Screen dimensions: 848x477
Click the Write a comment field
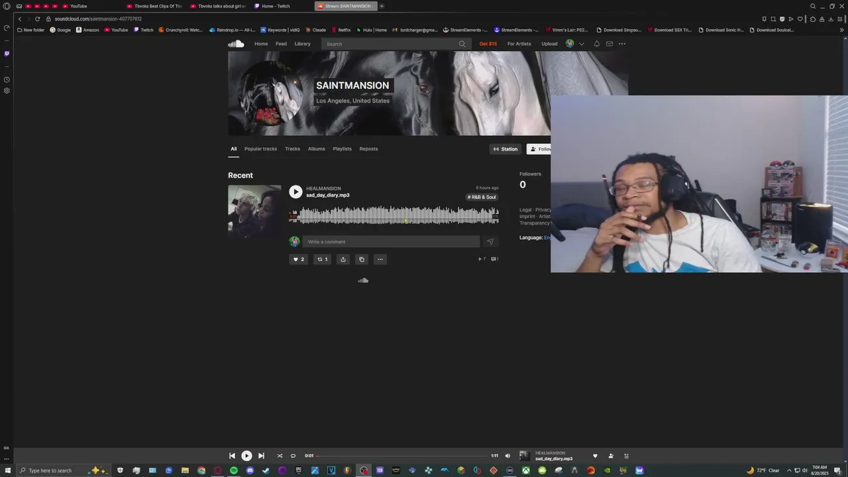pos(391,242)
